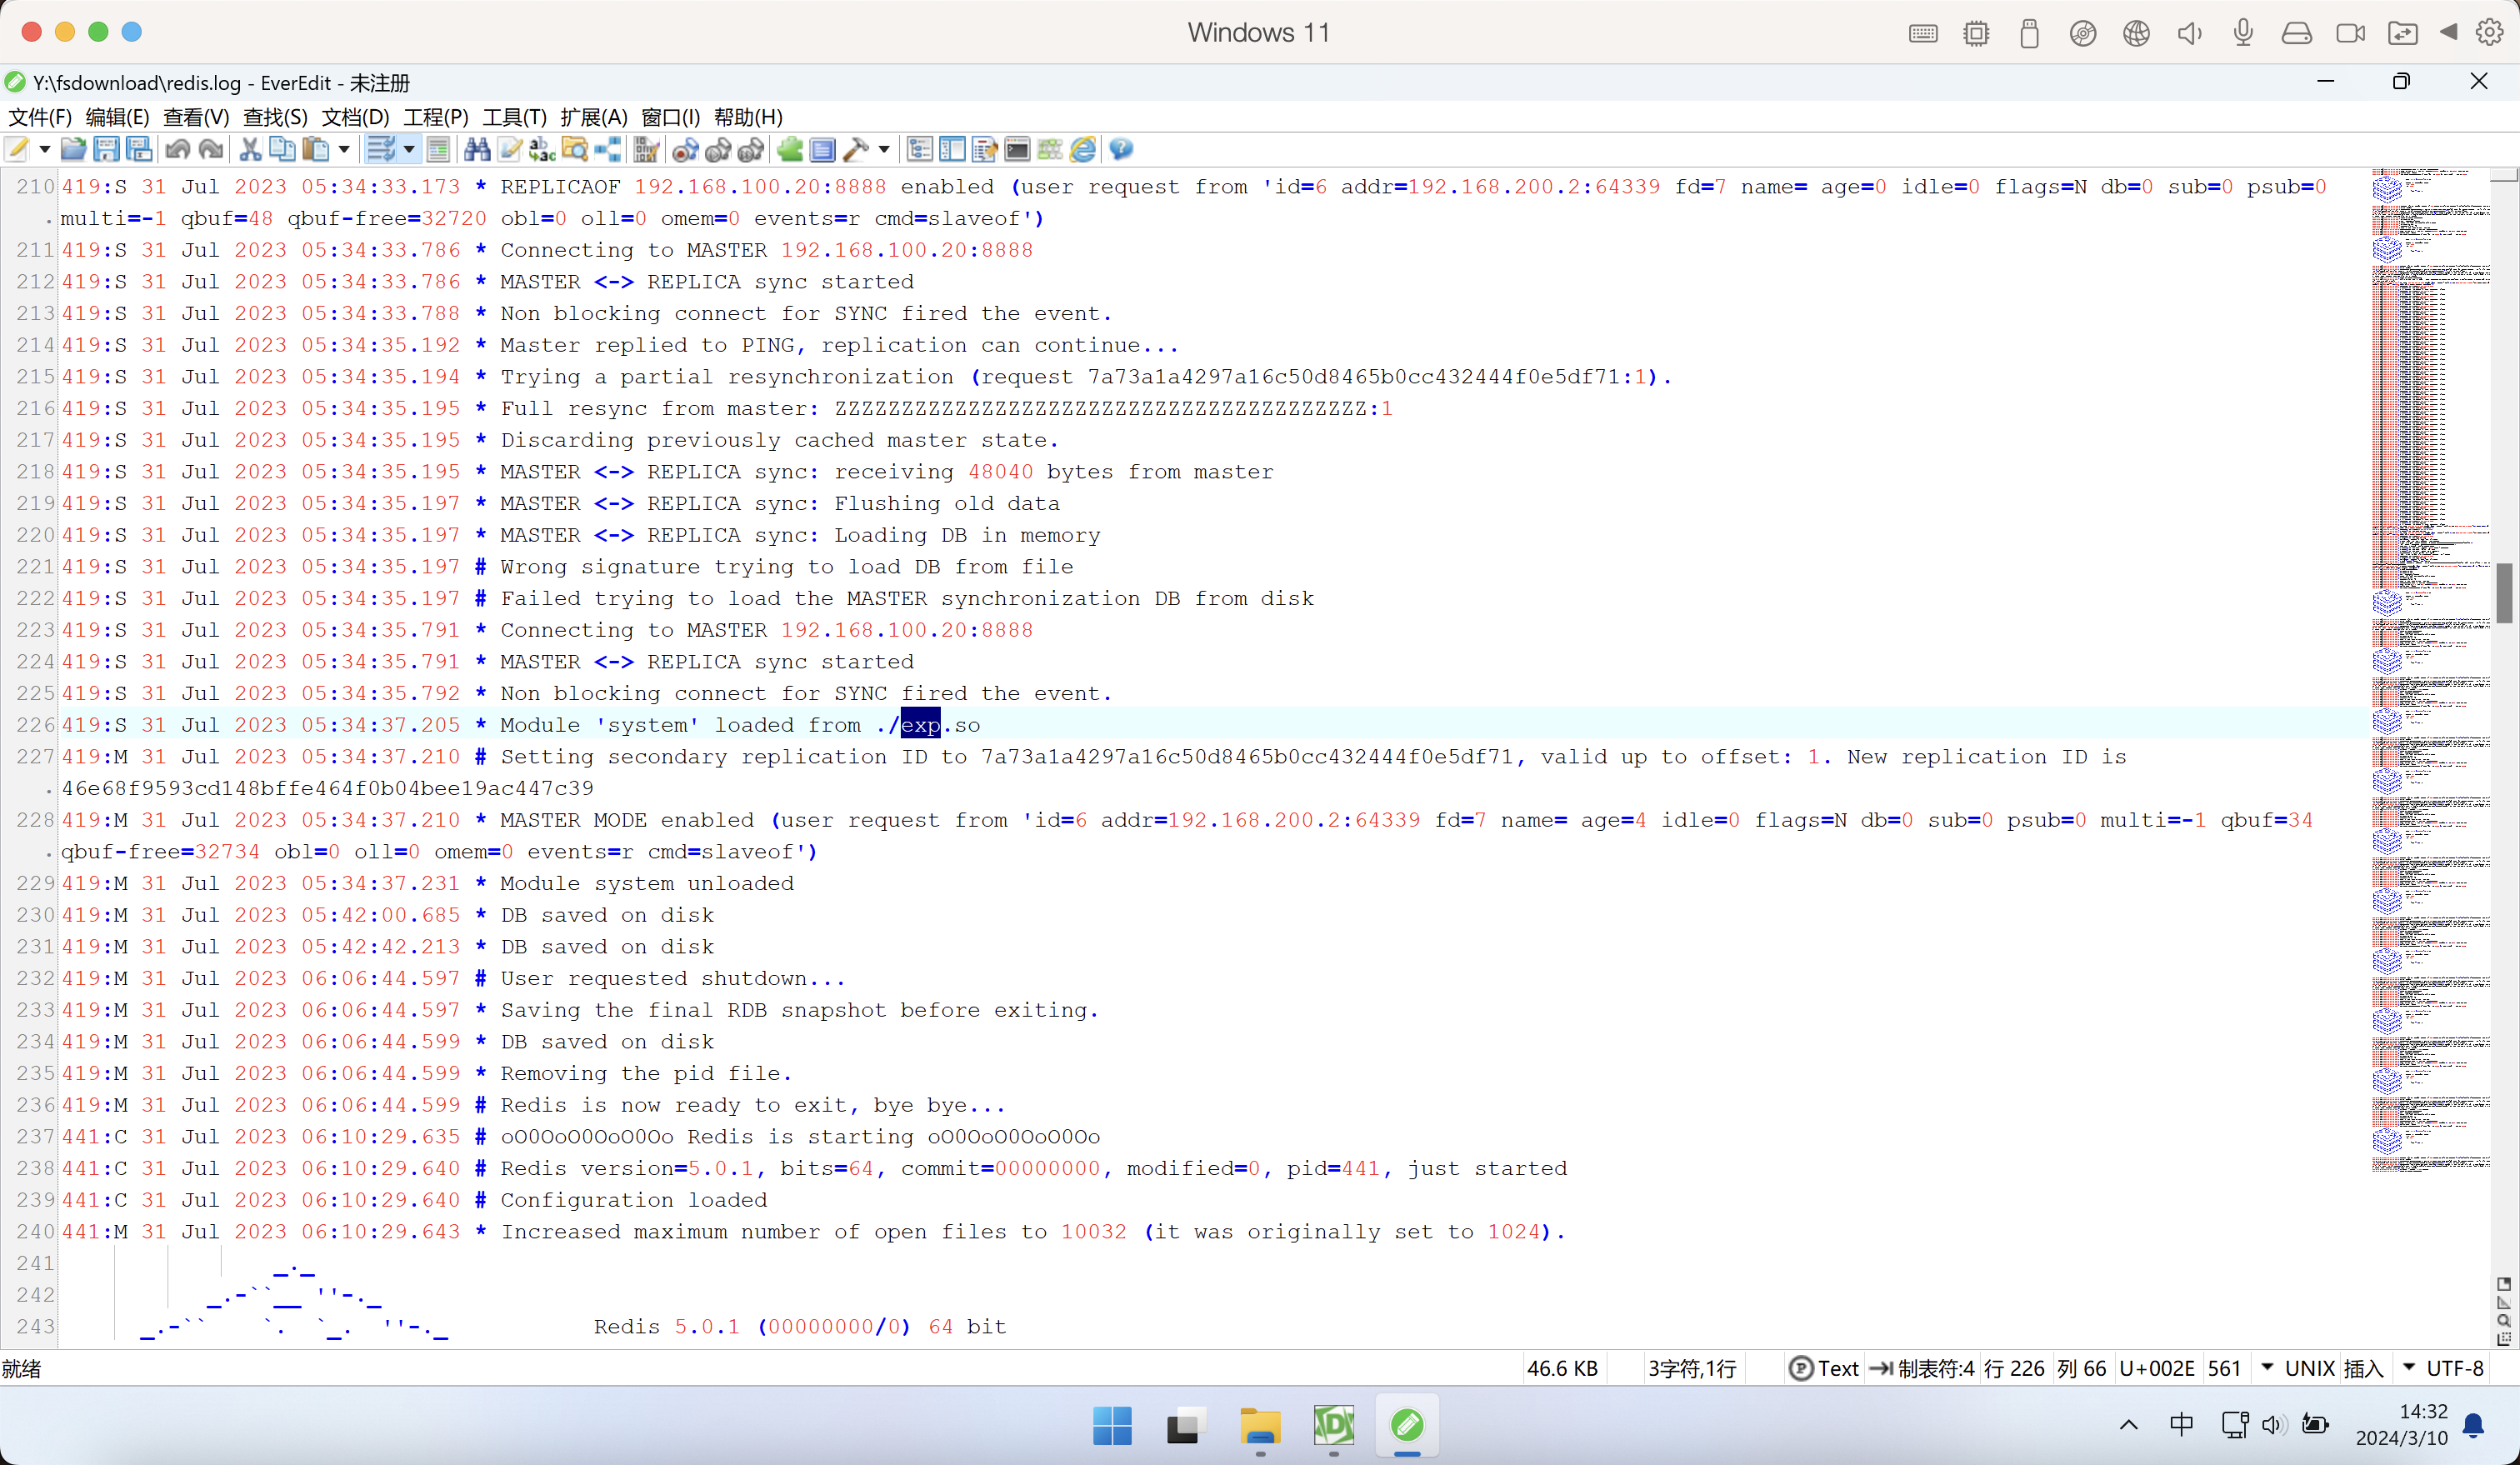Open the word wrap mode dropdown
This screenshot has height=1465, width=2520.
pyautogui.click(x=409, y=150)
